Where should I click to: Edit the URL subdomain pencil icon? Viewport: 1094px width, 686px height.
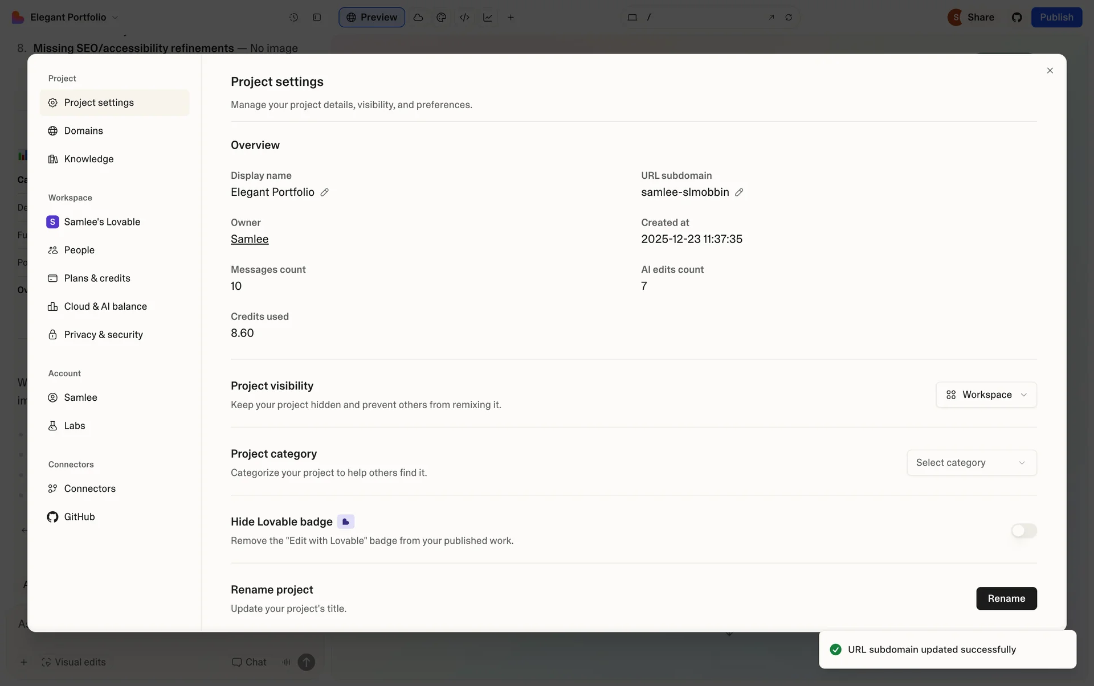pyautogui.click(x=739, y=192)
